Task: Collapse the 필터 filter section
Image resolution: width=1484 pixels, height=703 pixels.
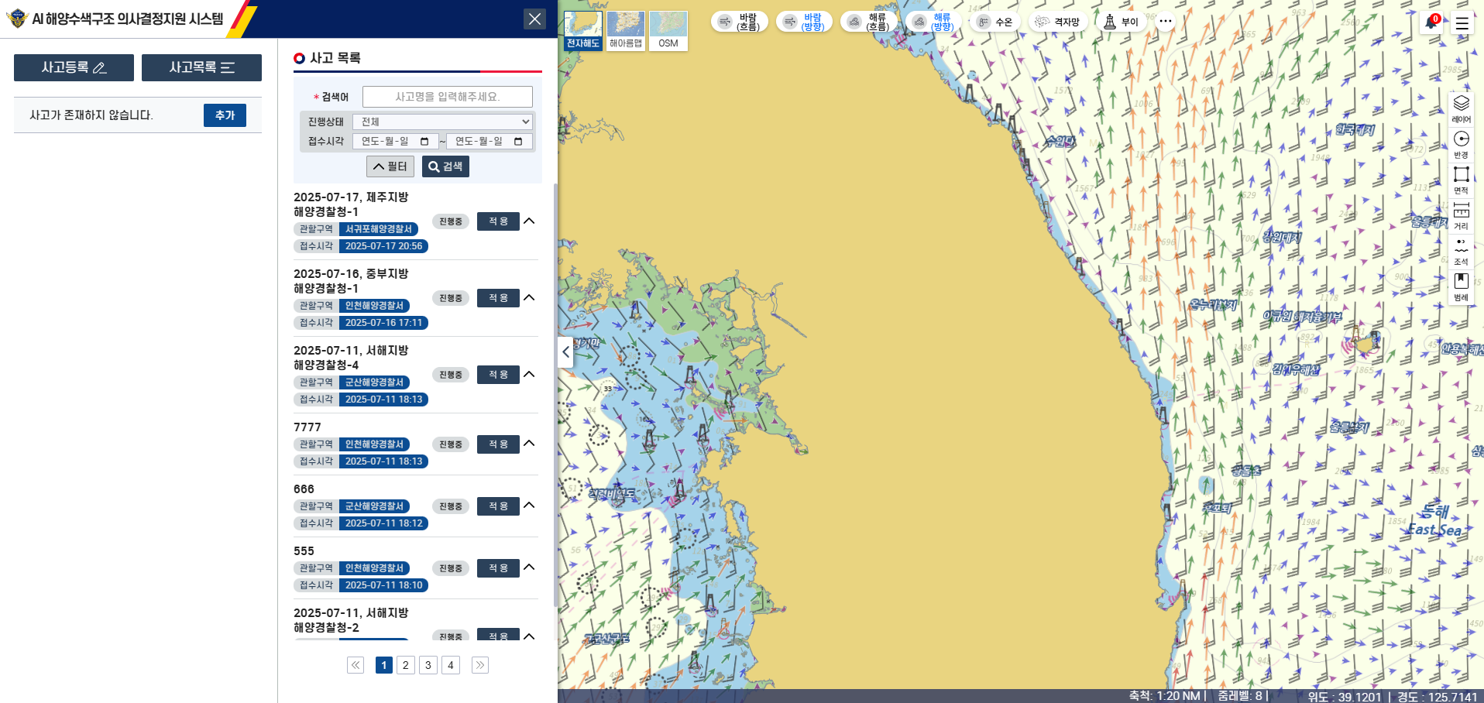Action: 390,166
